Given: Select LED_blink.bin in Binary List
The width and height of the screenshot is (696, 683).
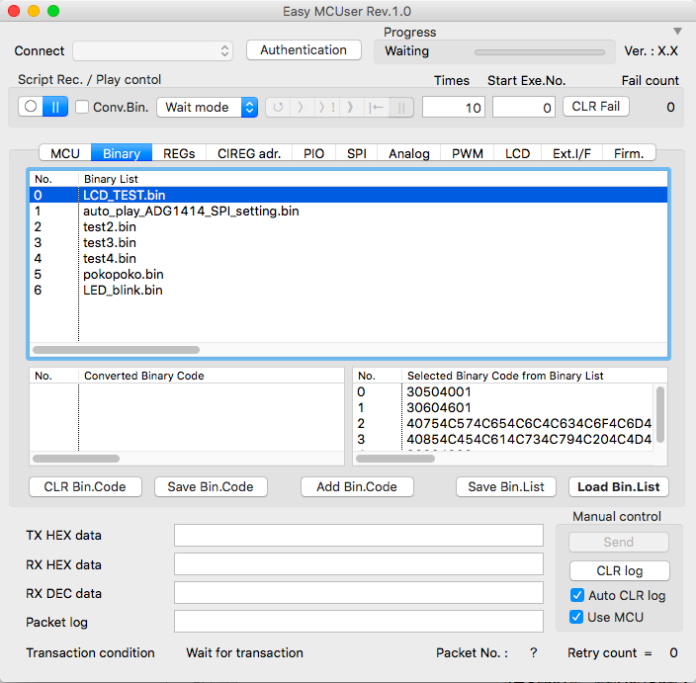Looking at the screenshot, I should click(x=348, y=291).
